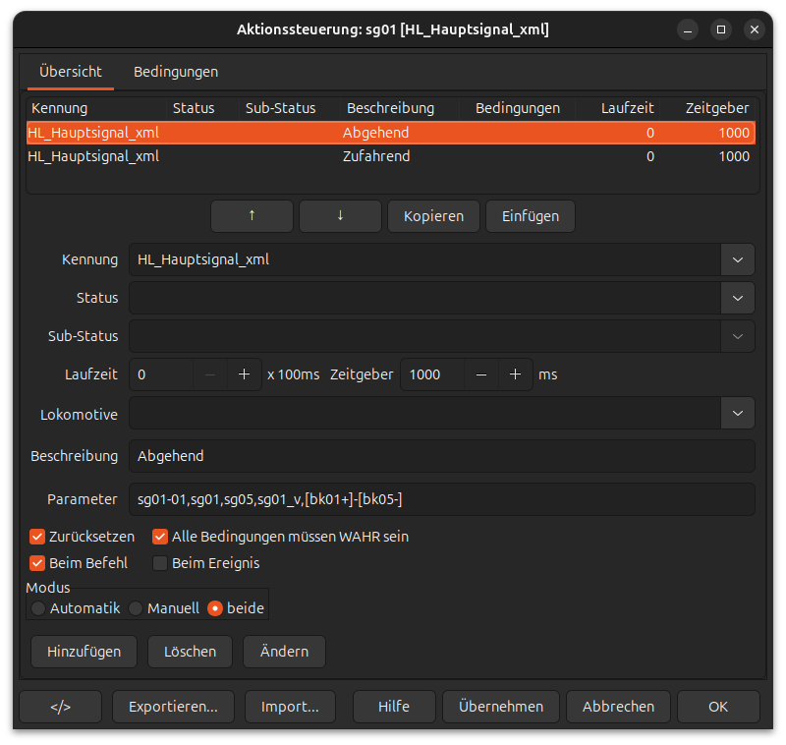Increase Laufzeit with the plus button
786x745 pixels.
(244, 374)
